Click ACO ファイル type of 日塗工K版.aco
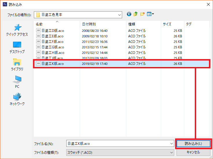The height and width of the screenshot is (159, 213). [x=137, y=64]
